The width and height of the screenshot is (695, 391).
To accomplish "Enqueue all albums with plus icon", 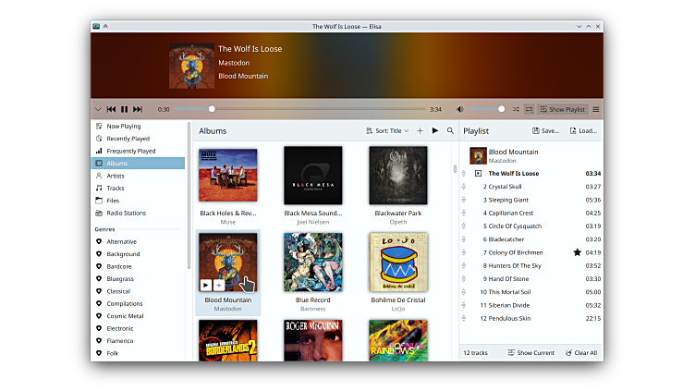I will pyautogui.click(x=420, y=131).
